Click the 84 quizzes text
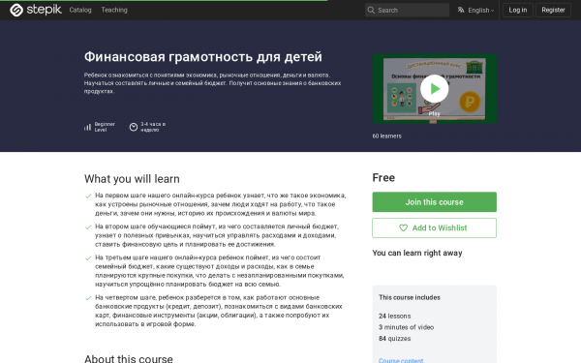Screen dimensions: 581x363 tap(395, 338)
